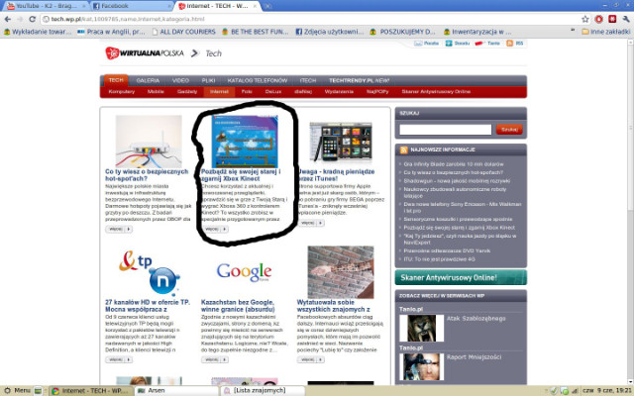Go back with the browser back arrow
Screen dimensions: 634x396
7,19
